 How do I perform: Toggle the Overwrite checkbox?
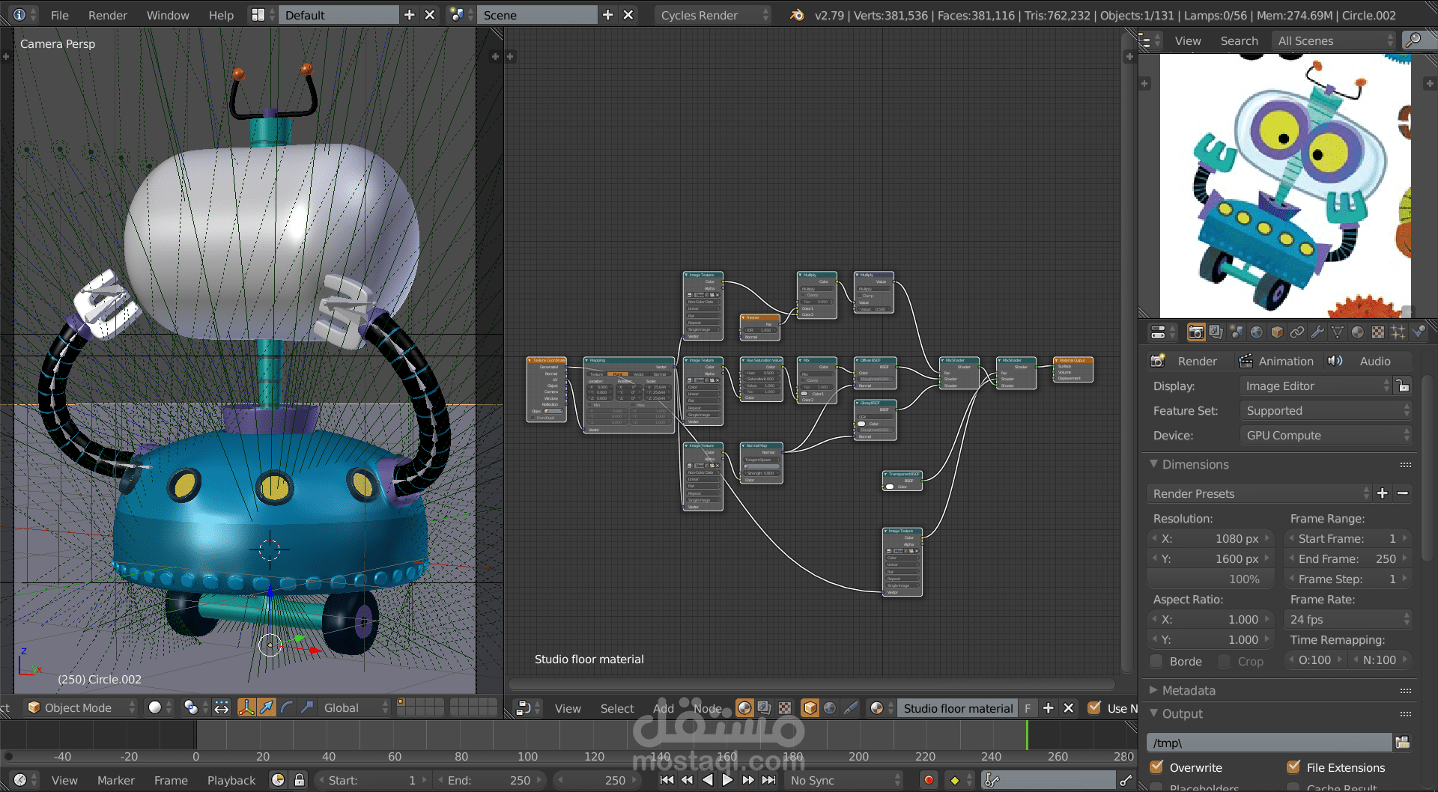point(1157,767)
